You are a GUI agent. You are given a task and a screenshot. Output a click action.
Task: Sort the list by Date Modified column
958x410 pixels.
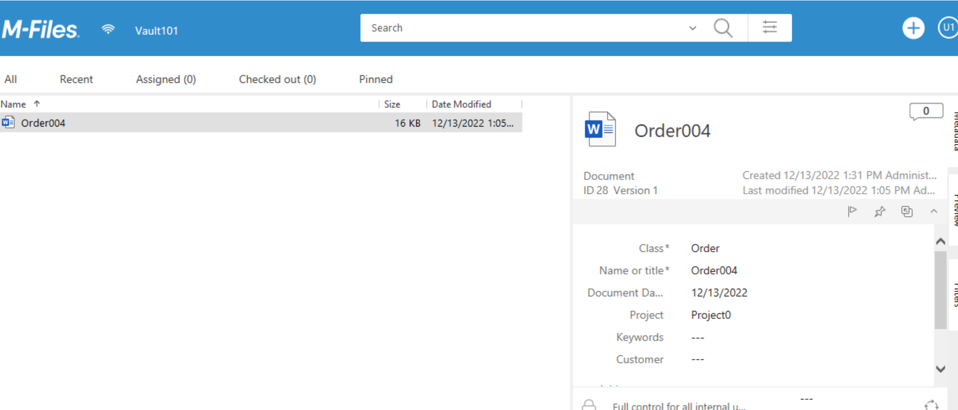[x=461, y=104]
